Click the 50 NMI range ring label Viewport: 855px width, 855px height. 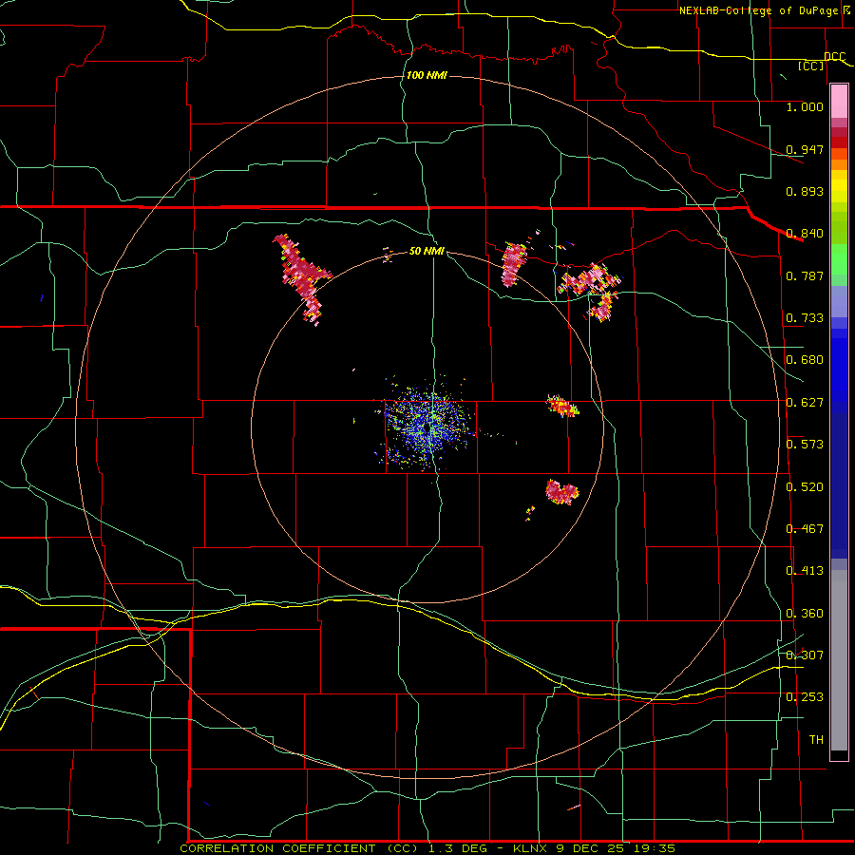pos(427,251)
